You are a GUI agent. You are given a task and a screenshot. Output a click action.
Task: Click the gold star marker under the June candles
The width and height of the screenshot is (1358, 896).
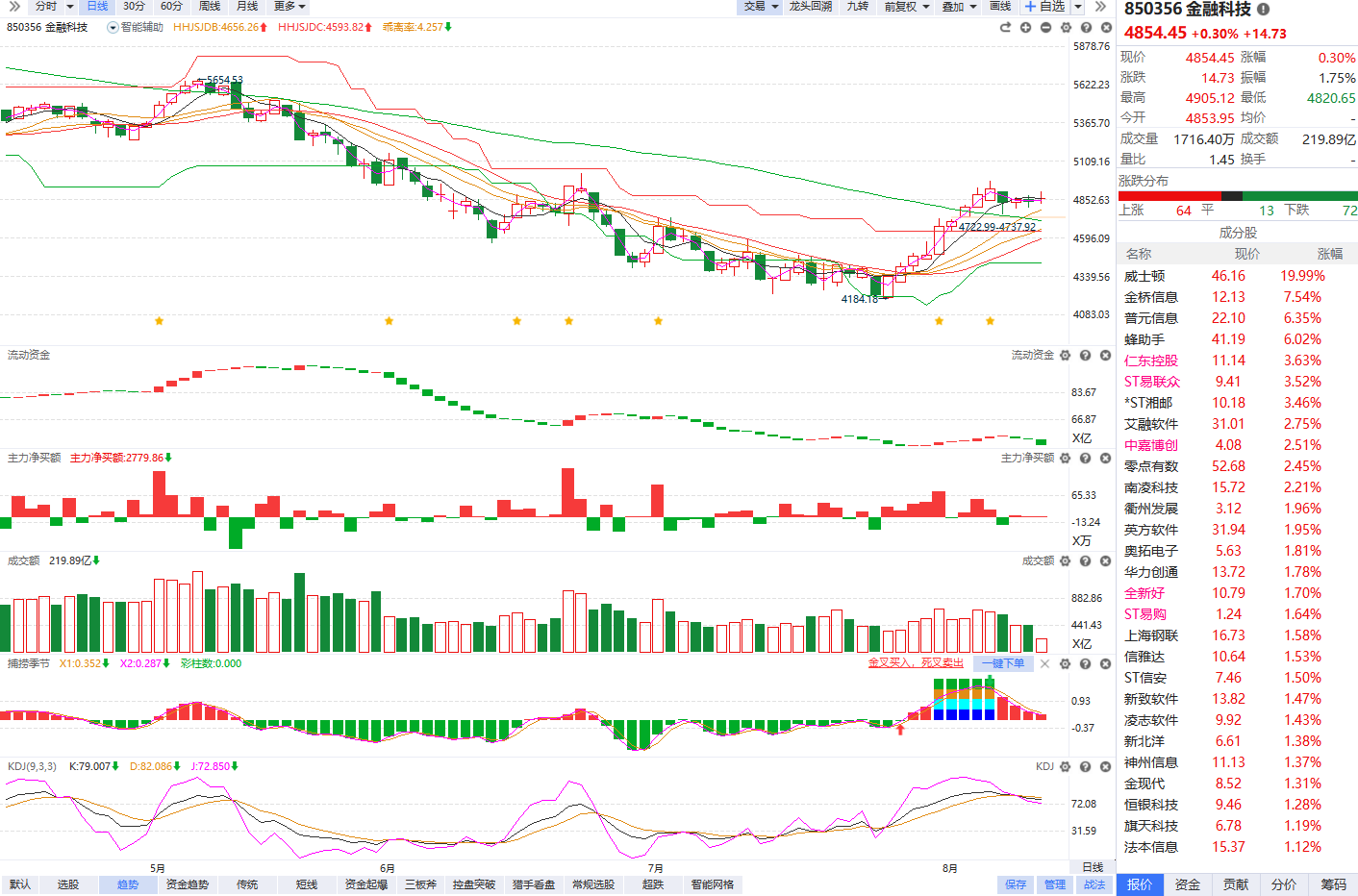coord(389,320)
